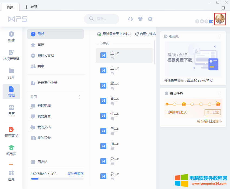Open the settings gear icon

(150, 19)
